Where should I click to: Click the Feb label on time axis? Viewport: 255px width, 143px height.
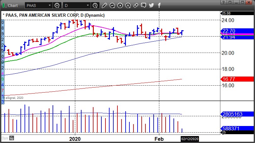coord(159,139)
